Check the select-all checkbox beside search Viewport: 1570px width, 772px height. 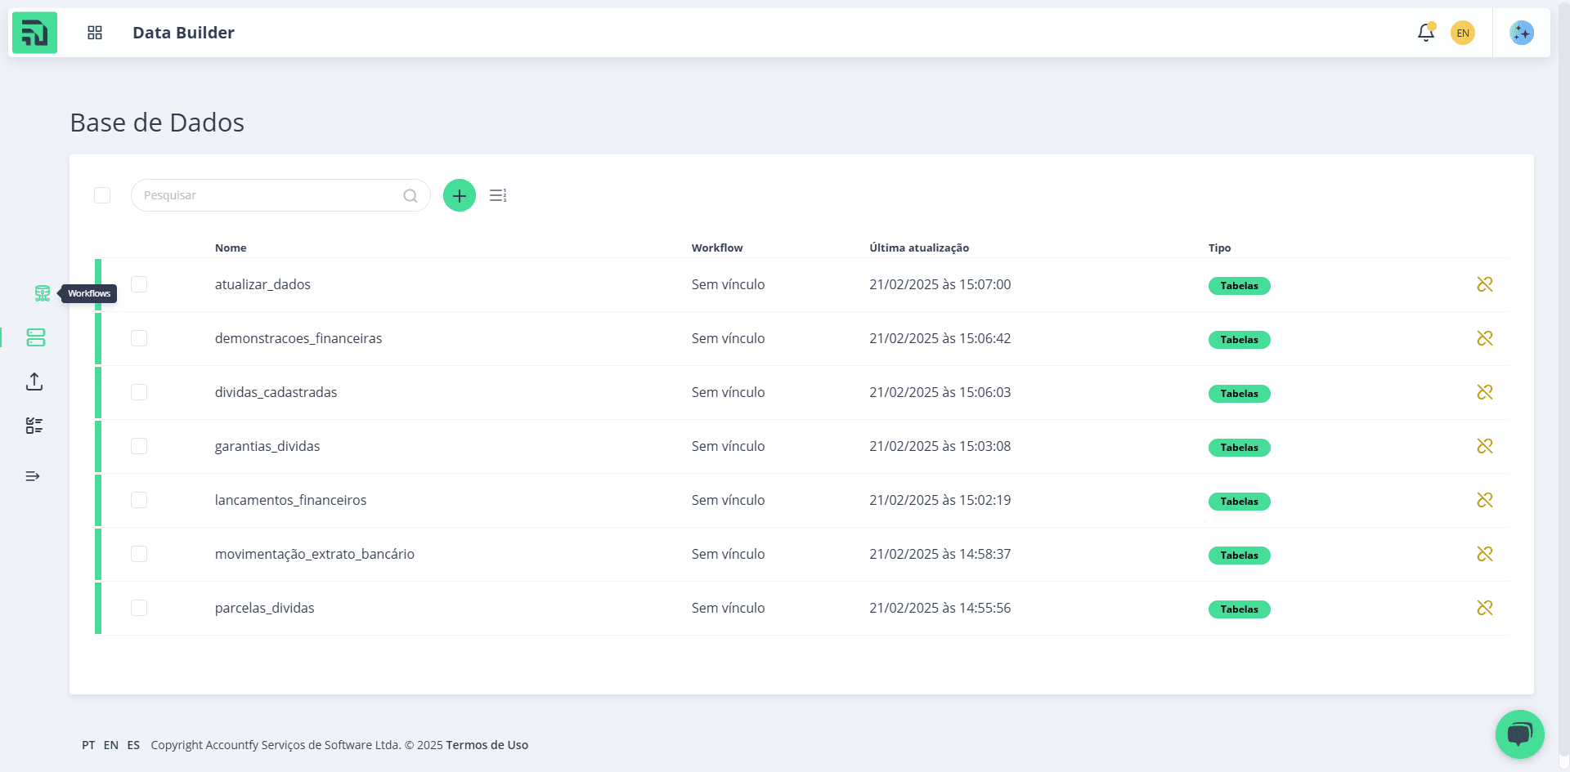click(102, 195)
